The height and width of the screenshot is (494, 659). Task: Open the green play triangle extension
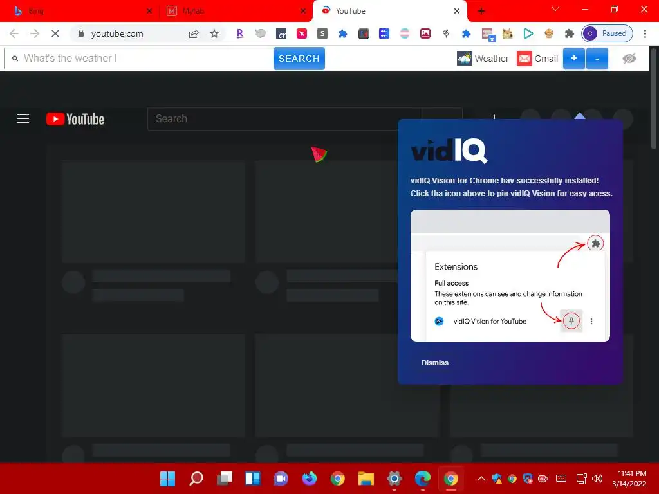528,33
